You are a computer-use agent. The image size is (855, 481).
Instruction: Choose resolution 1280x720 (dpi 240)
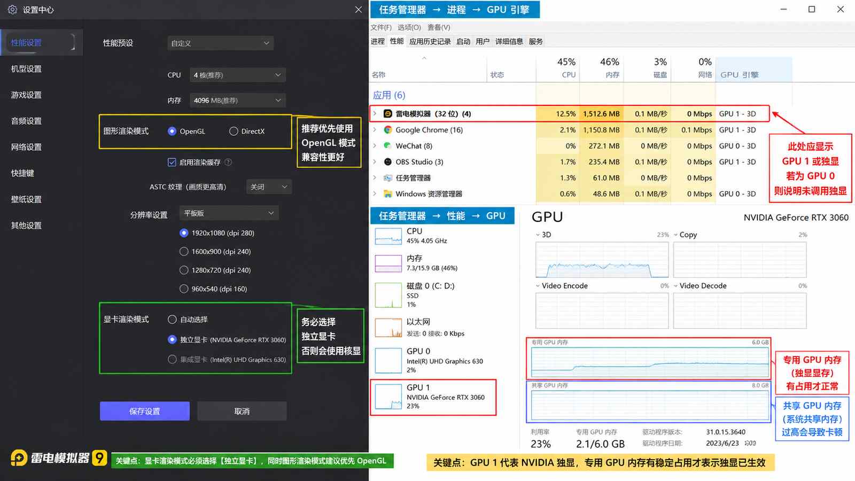click(x=184, y=270)
